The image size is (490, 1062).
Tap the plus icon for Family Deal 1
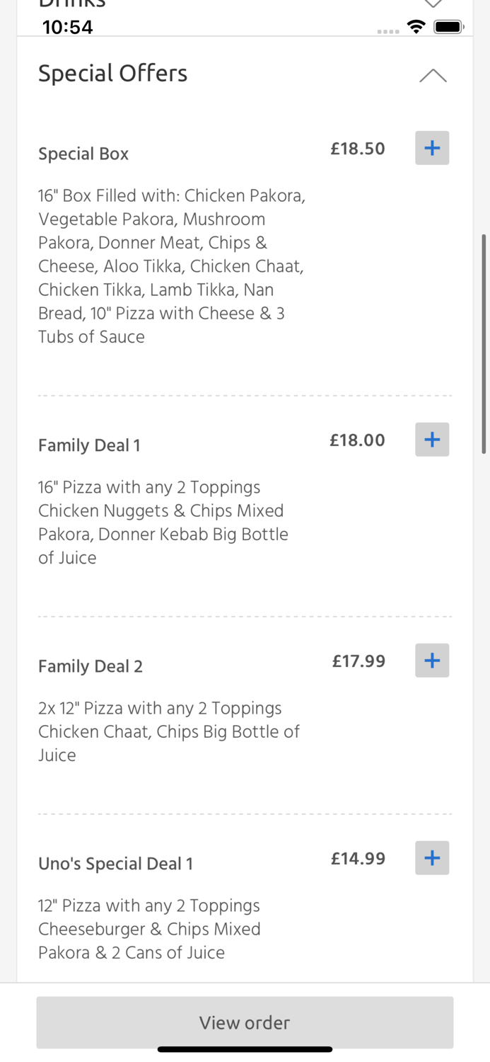coord(432,440)
